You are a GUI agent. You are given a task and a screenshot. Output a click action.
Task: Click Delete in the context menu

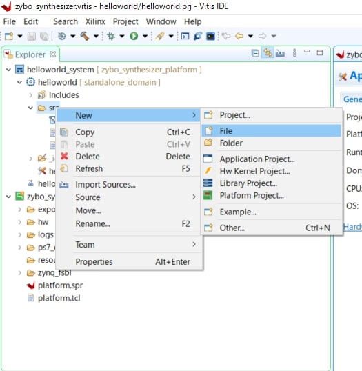pyautogui.click(x=128, y=157)
